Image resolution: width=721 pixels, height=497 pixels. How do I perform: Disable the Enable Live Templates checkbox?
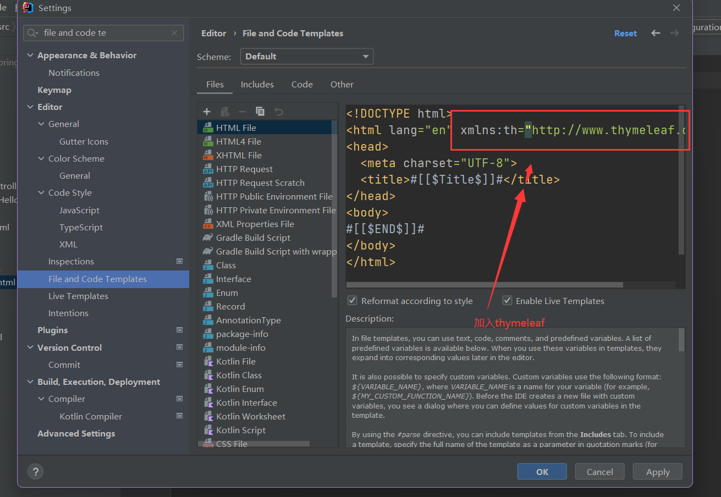507,301
